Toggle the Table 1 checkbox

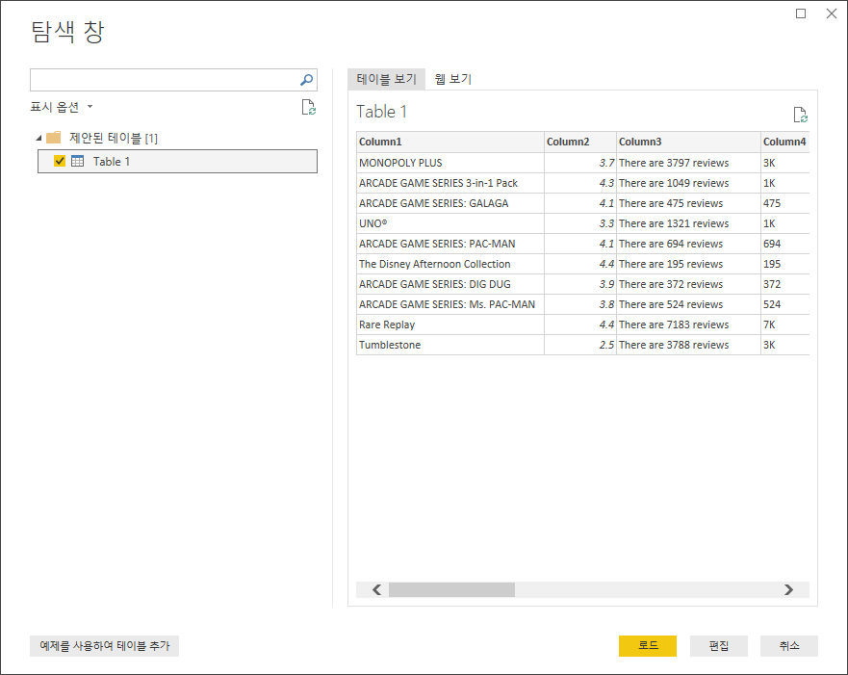pyautogui.click(x=60, y=161)
